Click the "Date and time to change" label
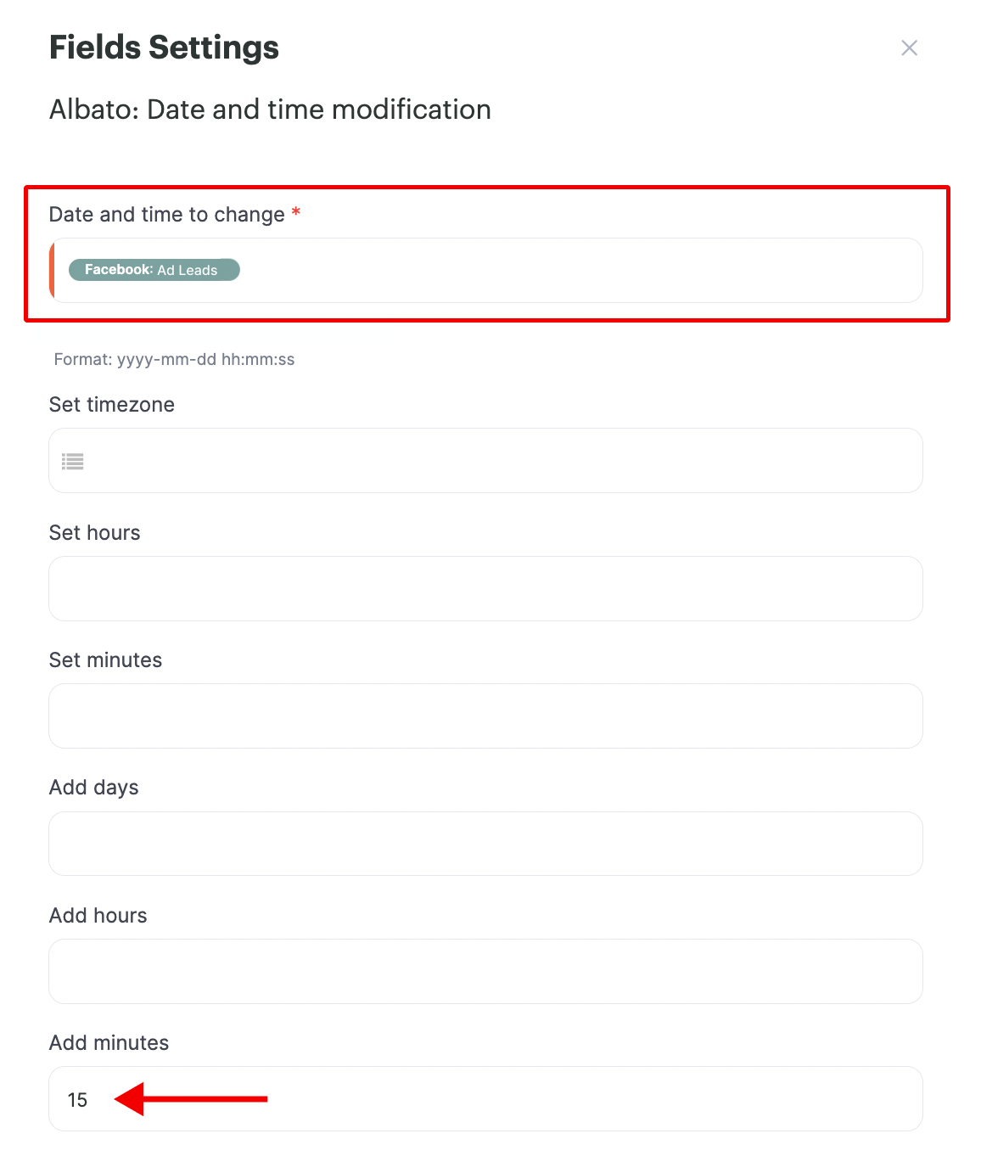981x1156 pixels. [x=166, y=215]
